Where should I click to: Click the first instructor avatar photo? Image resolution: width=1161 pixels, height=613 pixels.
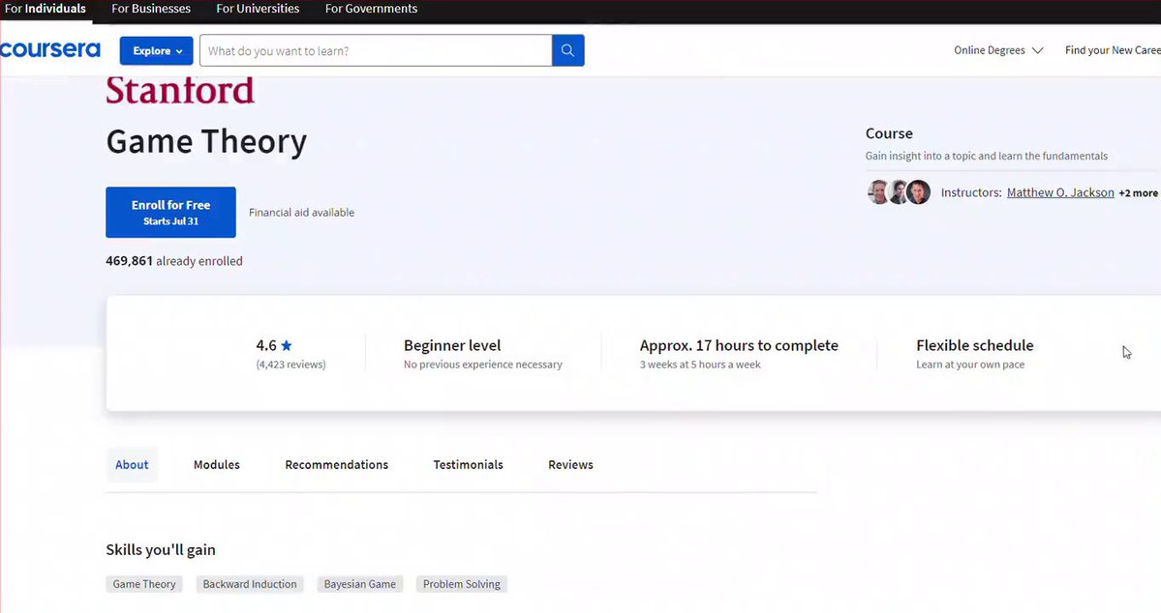click(877, 192)
